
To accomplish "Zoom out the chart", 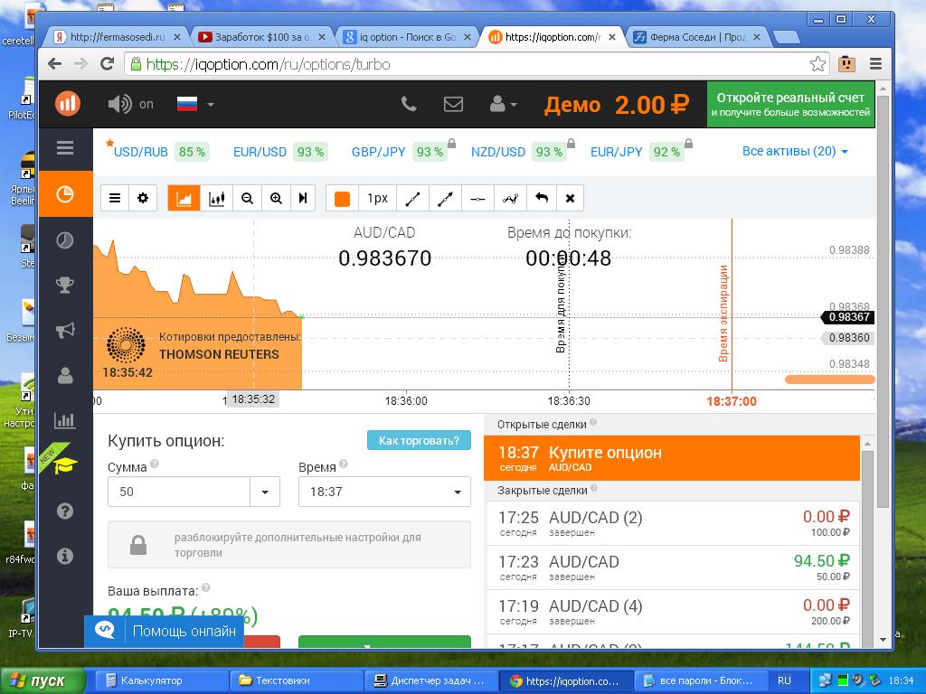I will tap(248, 198).
